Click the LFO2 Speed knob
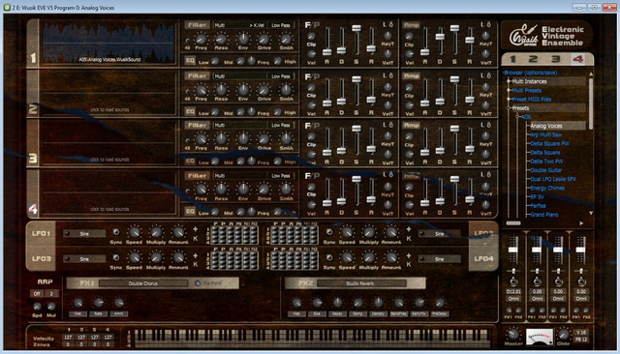Screen dimensions: 620x354 [347, 232]
